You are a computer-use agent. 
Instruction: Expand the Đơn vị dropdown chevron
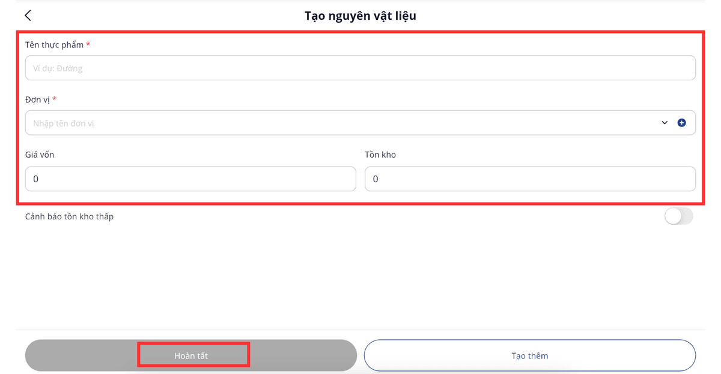click(x=665, y=123)
